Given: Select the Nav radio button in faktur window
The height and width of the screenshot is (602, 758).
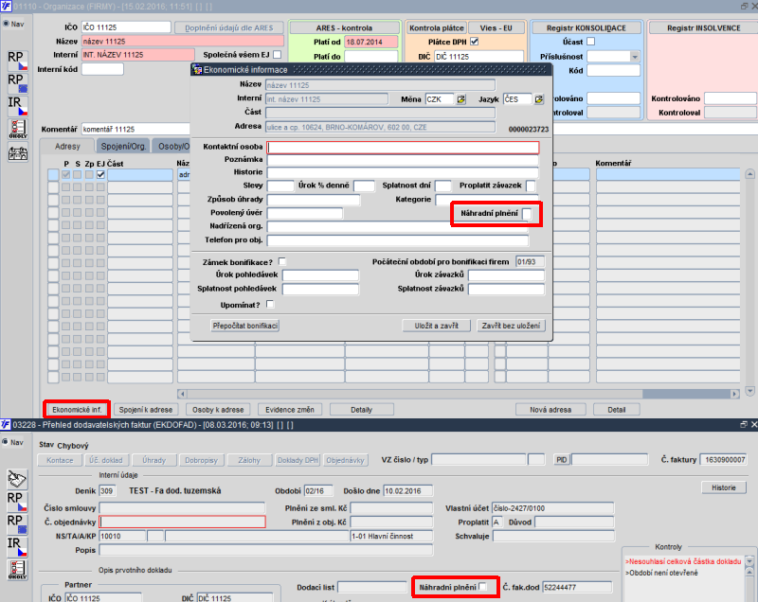Looking at the screenshot, I should click(x=7, y=442).
